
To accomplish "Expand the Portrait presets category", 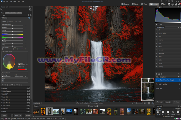I will coord(156,60).
